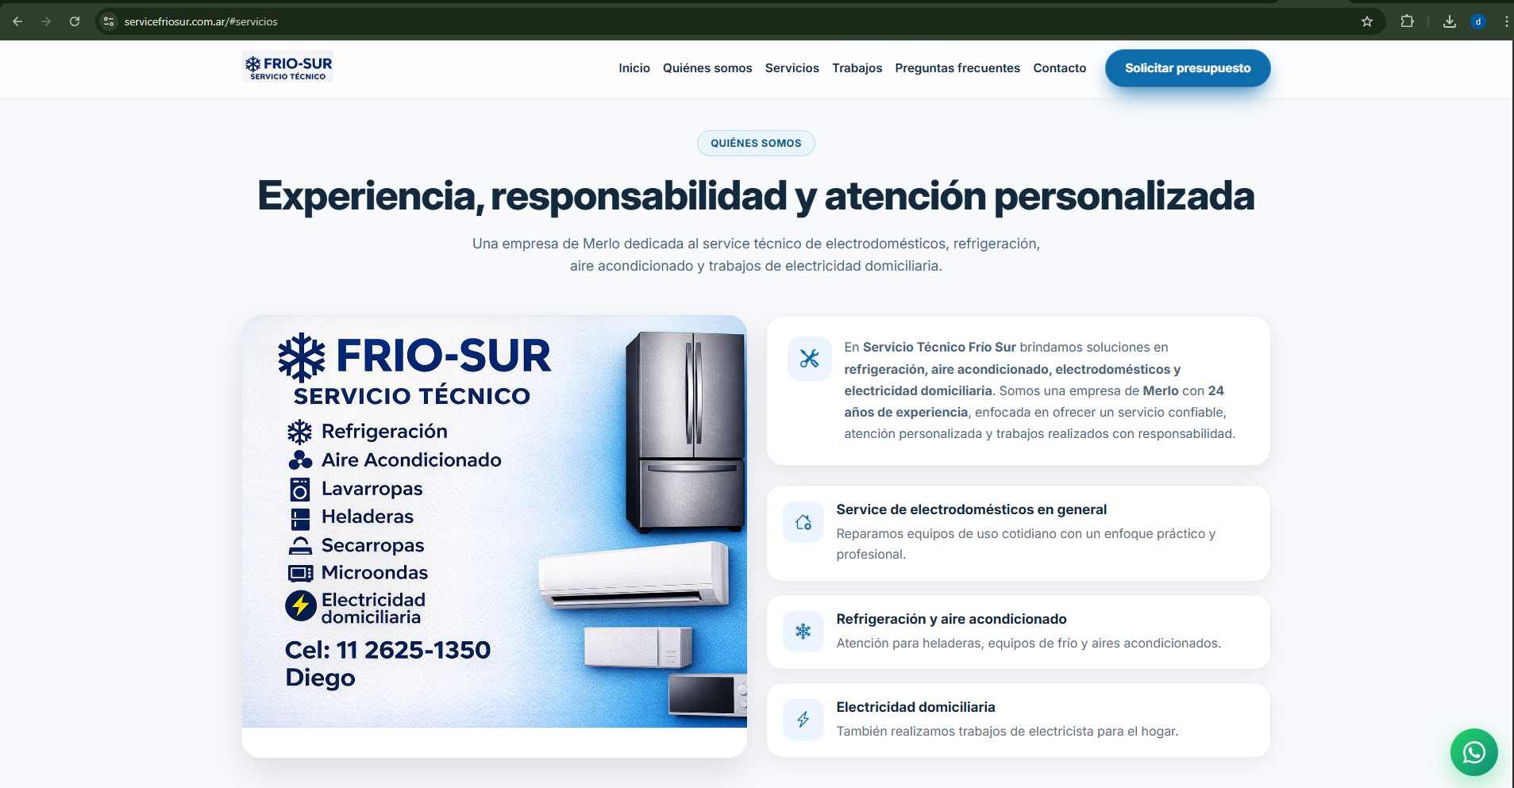Click 'Atención para heladeras, equipos de frío' text
1514x788 pixels.
(x=1028, y=644)
